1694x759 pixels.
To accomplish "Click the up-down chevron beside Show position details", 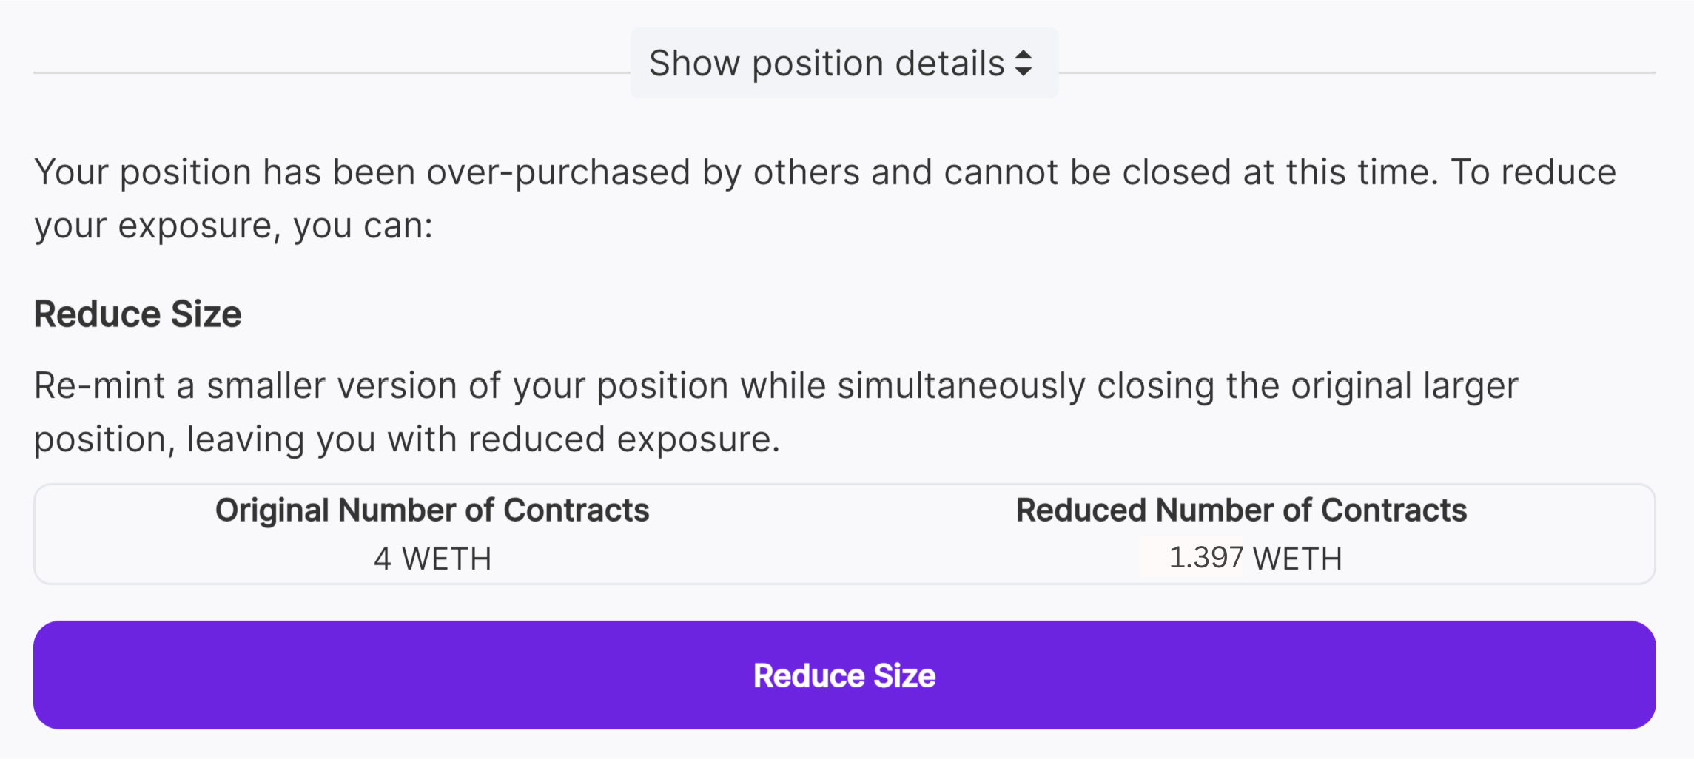I will click(x=1024, y=64).
